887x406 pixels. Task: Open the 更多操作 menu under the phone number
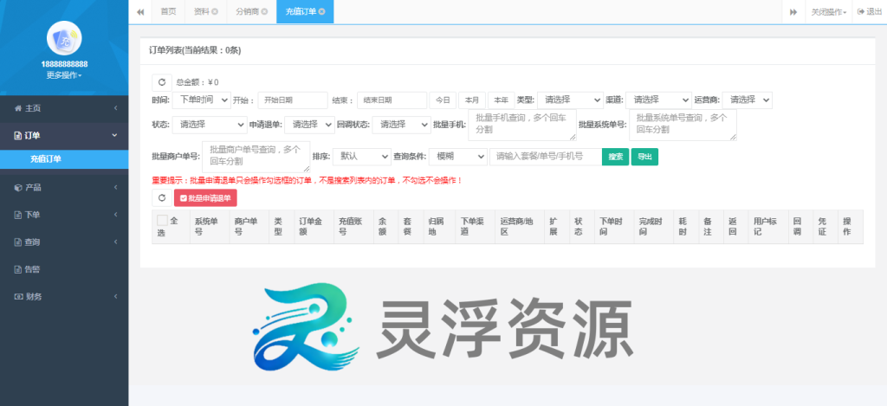coord(64,75)
